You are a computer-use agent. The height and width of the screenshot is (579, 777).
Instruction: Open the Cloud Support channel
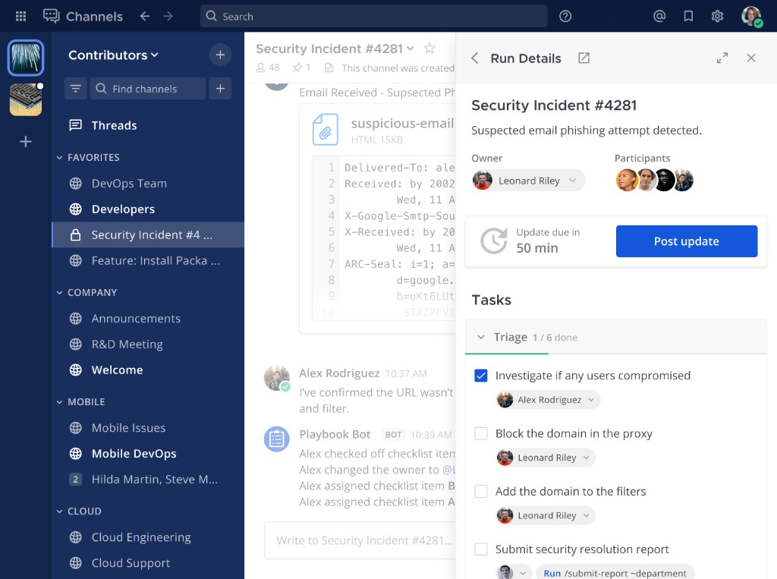point(148,562)
